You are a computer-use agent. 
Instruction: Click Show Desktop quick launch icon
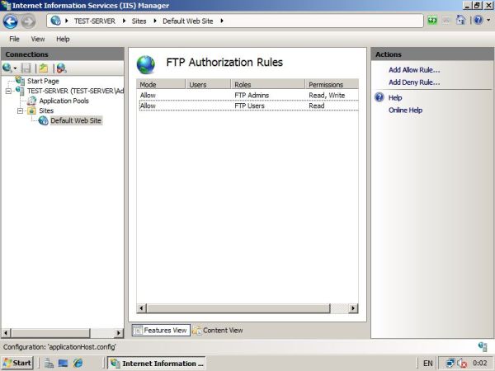[63, 364]
